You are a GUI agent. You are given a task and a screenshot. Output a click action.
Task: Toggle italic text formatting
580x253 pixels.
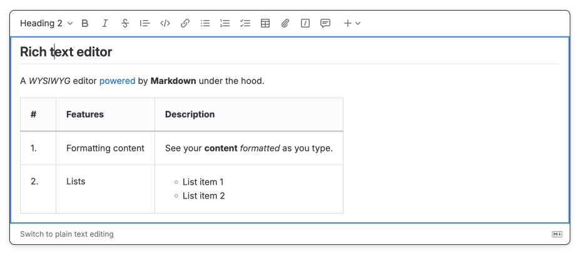click(x=105, y=24)
